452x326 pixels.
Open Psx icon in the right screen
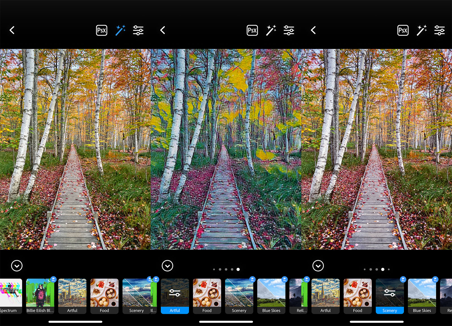tap(403, 30)
